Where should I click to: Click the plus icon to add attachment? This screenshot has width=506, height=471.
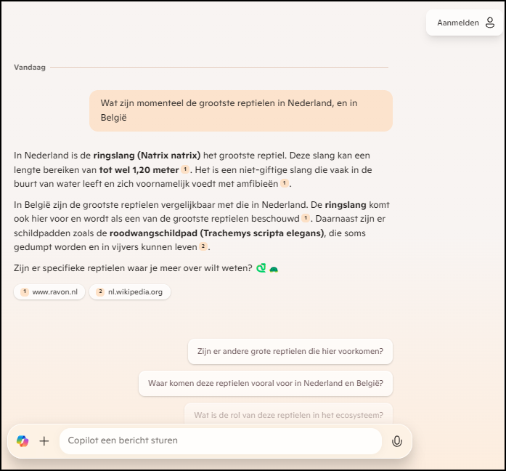pos(44,440)
